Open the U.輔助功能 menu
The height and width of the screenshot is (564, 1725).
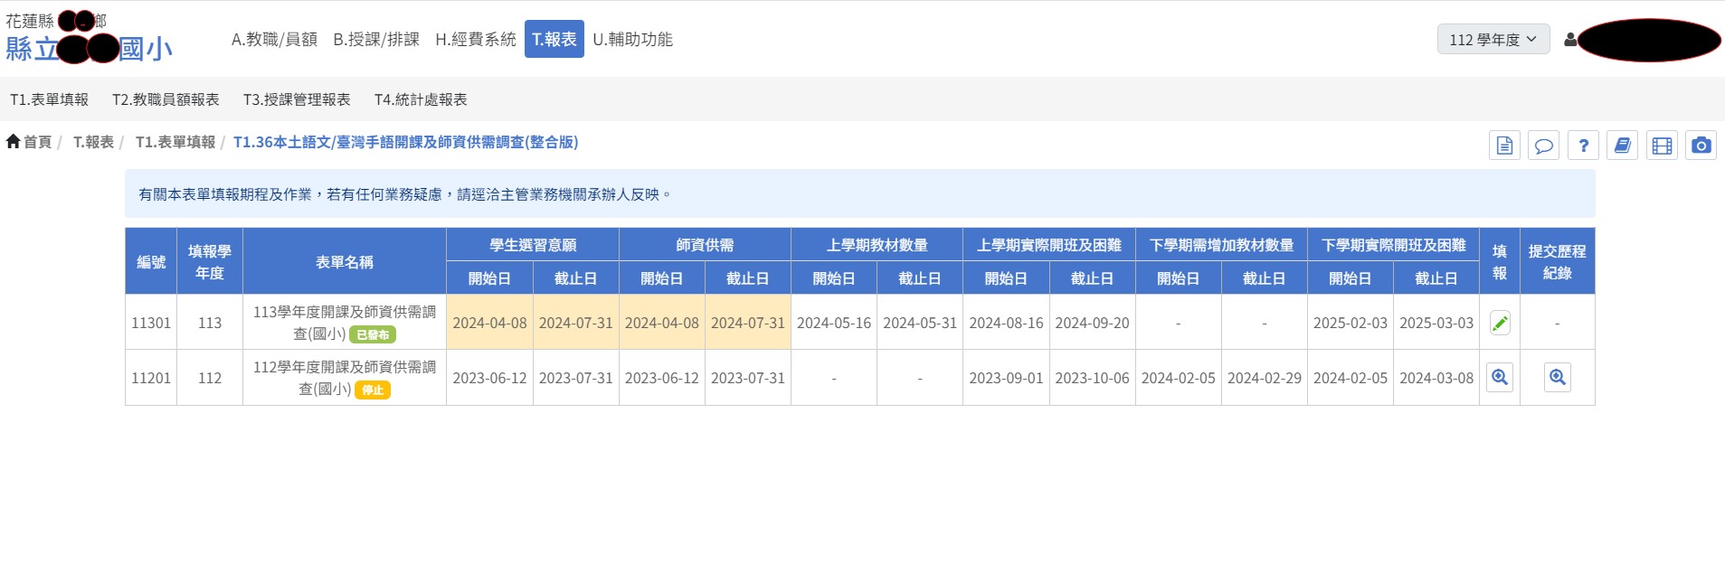coord(632,40)
